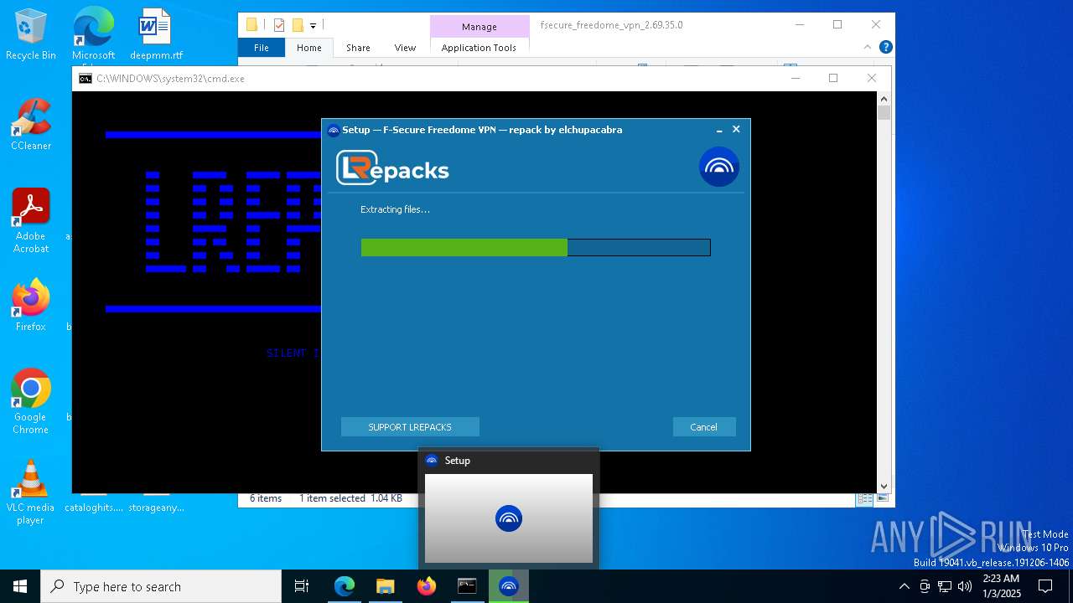Minimize the Setup dialog
Image resolution: width=1073 pixels, height=603 pixels.
pos(718,130)
